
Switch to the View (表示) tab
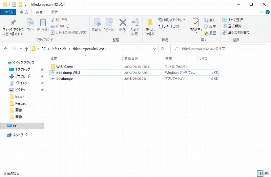click(x=54, y=12)
